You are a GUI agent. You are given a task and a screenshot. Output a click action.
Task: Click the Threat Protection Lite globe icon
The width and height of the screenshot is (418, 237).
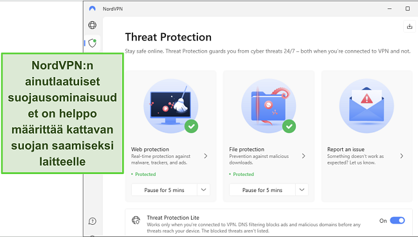(x=136, y=220)
